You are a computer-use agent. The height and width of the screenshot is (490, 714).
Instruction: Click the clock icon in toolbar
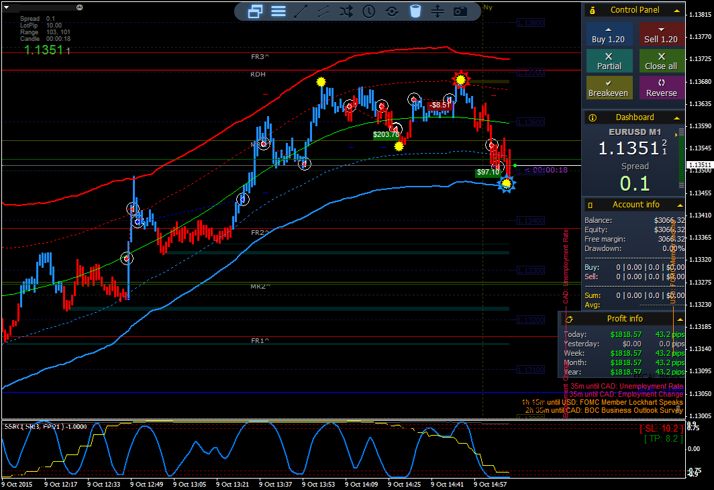(x=369, y=11)
